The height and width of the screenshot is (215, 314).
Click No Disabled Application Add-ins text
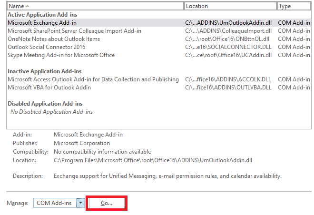[x=51, y=112]
